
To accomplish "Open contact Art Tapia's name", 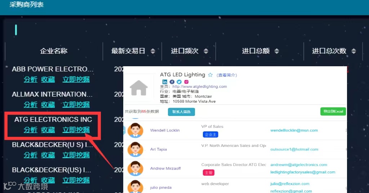I will (x=159, y=149).
